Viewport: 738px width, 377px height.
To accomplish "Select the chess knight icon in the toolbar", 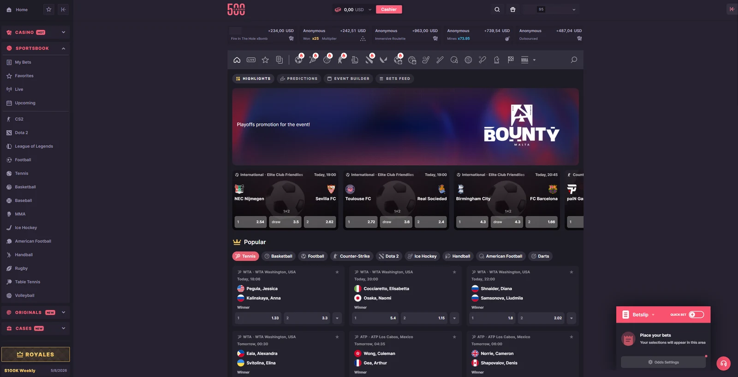I will (x=497, y=60).
